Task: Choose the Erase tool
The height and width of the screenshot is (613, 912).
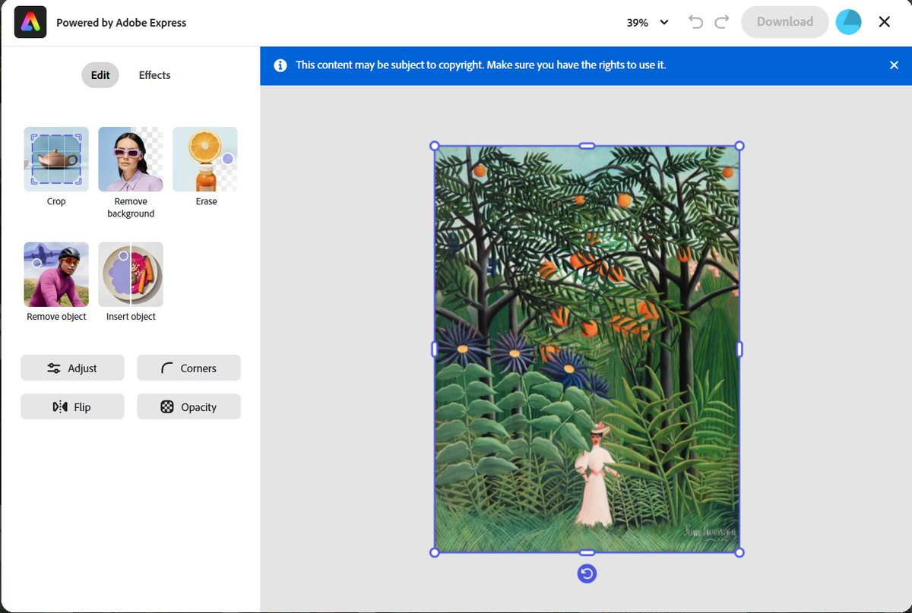Action: (x=205, y=159)
